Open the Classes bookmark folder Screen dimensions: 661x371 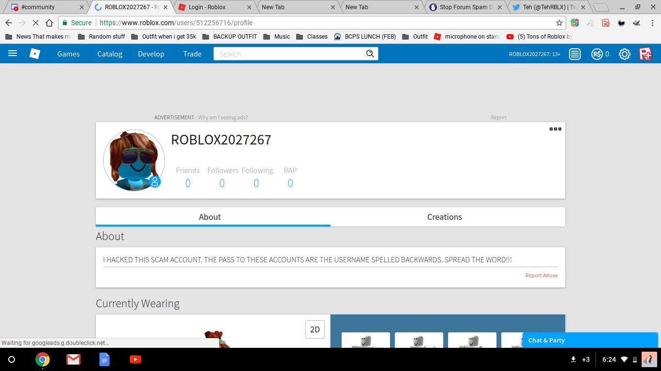coord(312,37)
